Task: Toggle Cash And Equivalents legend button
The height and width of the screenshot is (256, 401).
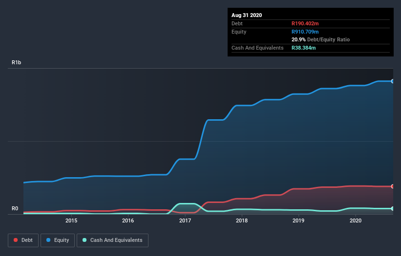Action: 112,240
